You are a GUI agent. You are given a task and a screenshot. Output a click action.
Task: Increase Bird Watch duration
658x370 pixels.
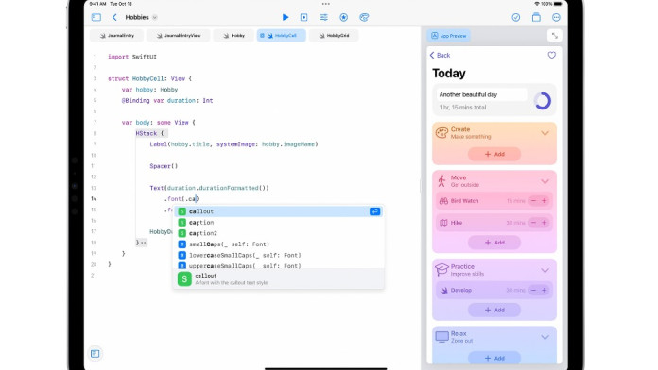tap(545, 201)
